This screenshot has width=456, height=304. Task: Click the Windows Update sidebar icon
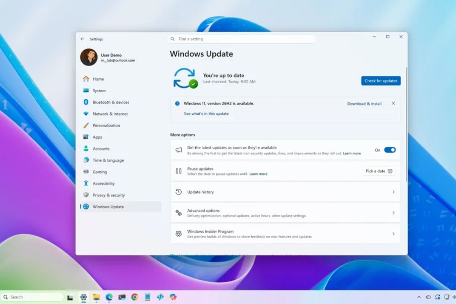[x=86, y=207]
